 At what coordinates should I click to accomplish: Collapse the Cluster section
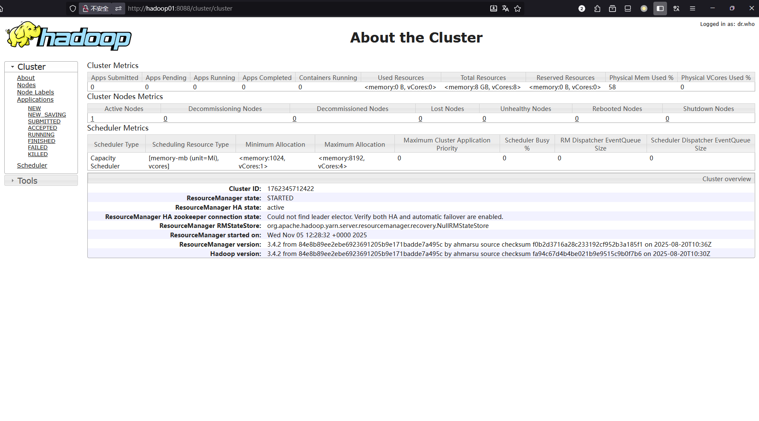coord(12,67)
